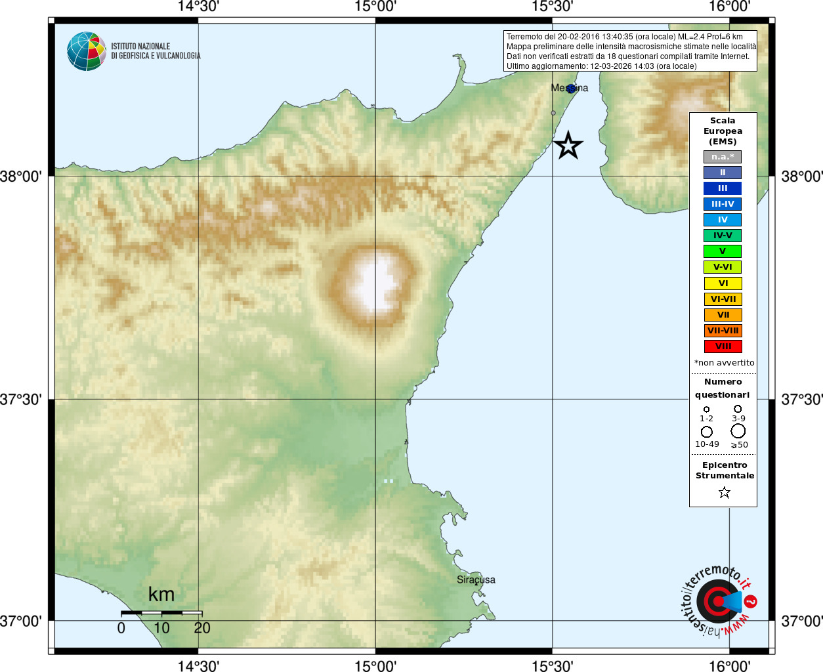Click the III-IV legend swatch
The width and height of the screenshot is (823, 672).
723,204
